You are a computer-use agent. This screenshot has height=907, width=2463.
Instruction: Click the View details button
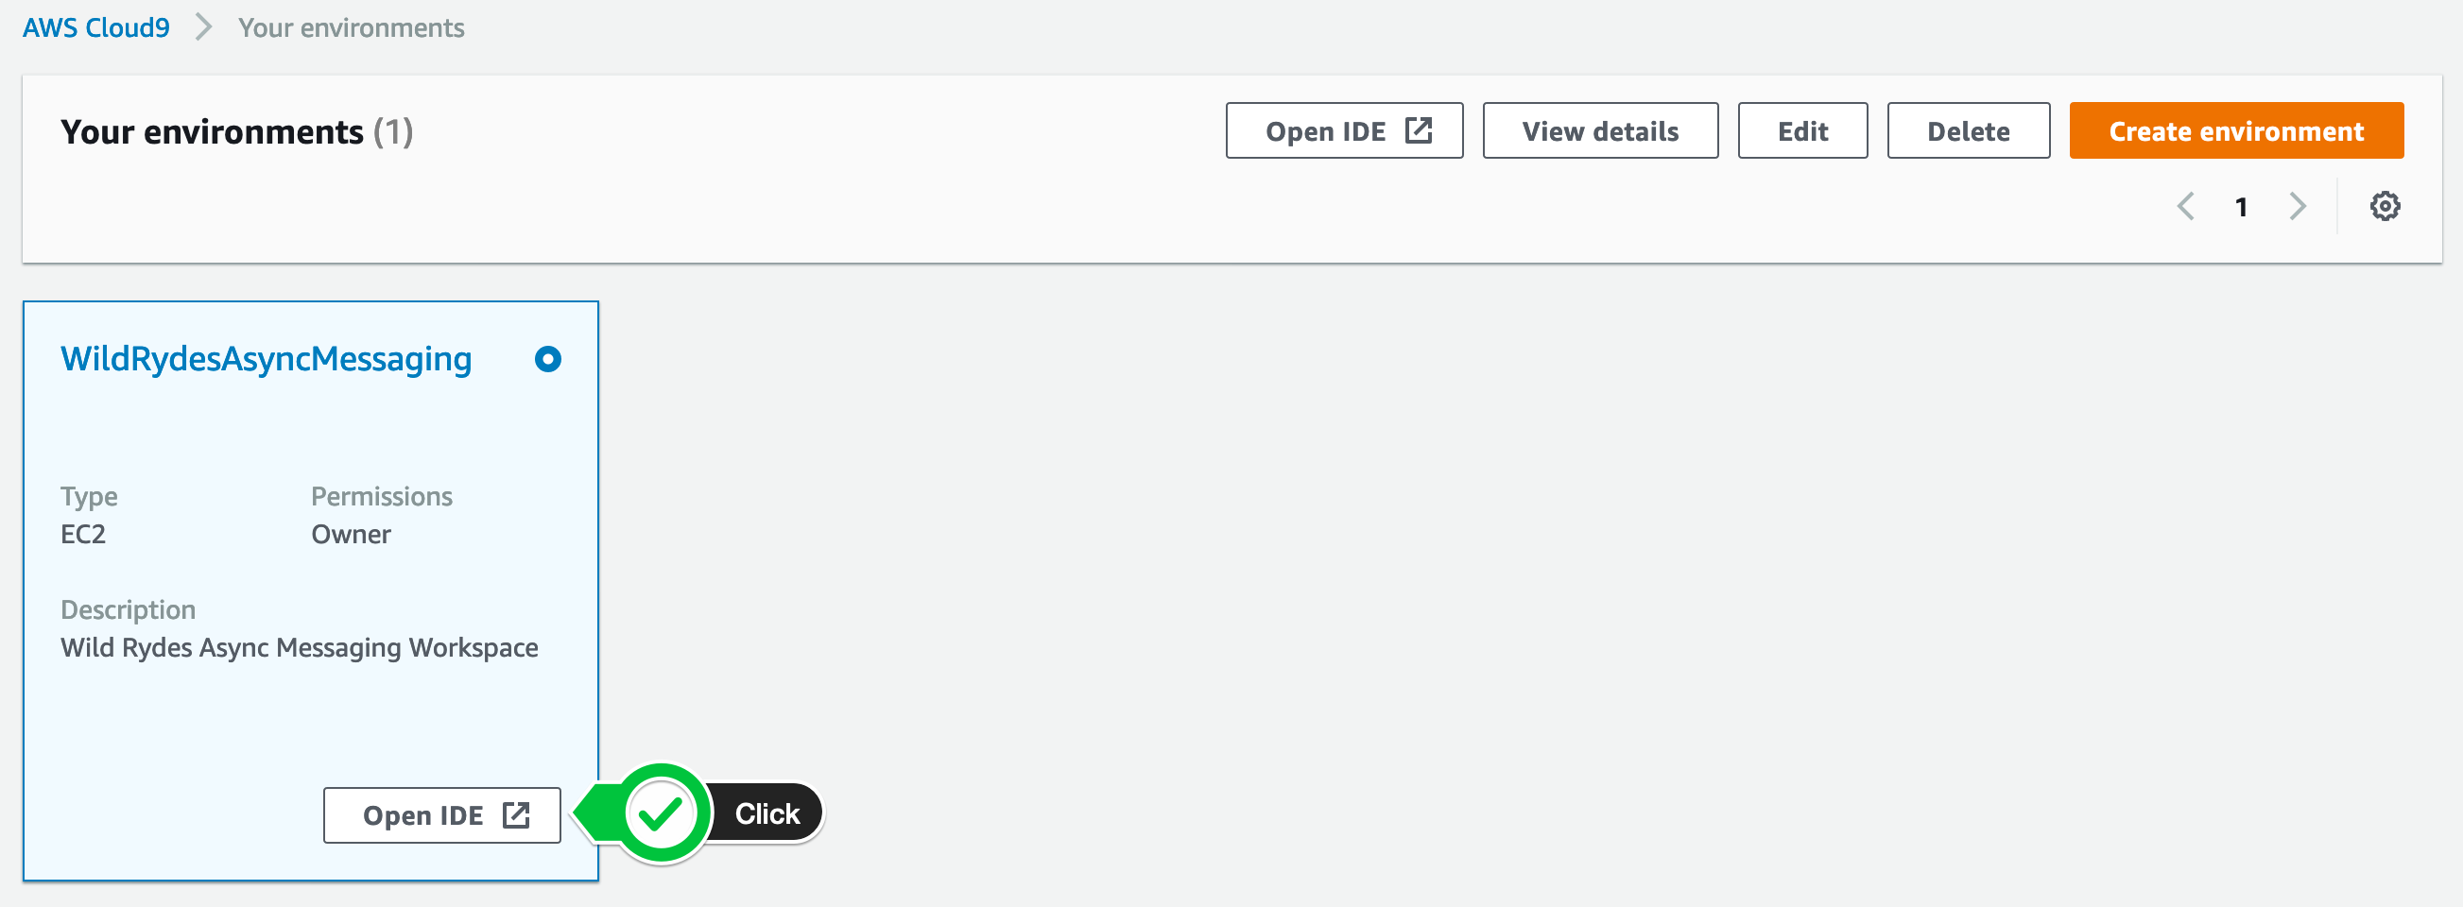click(1600, 131)
